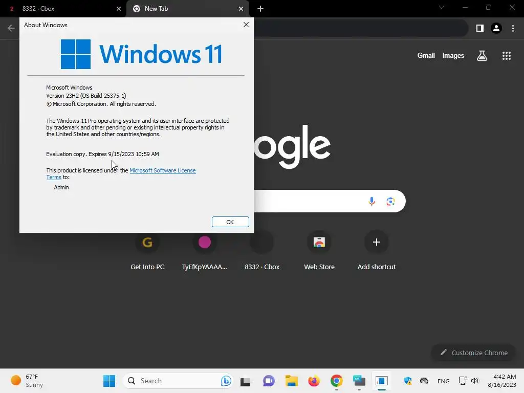Close the About Windows dialog

[246, 25]
